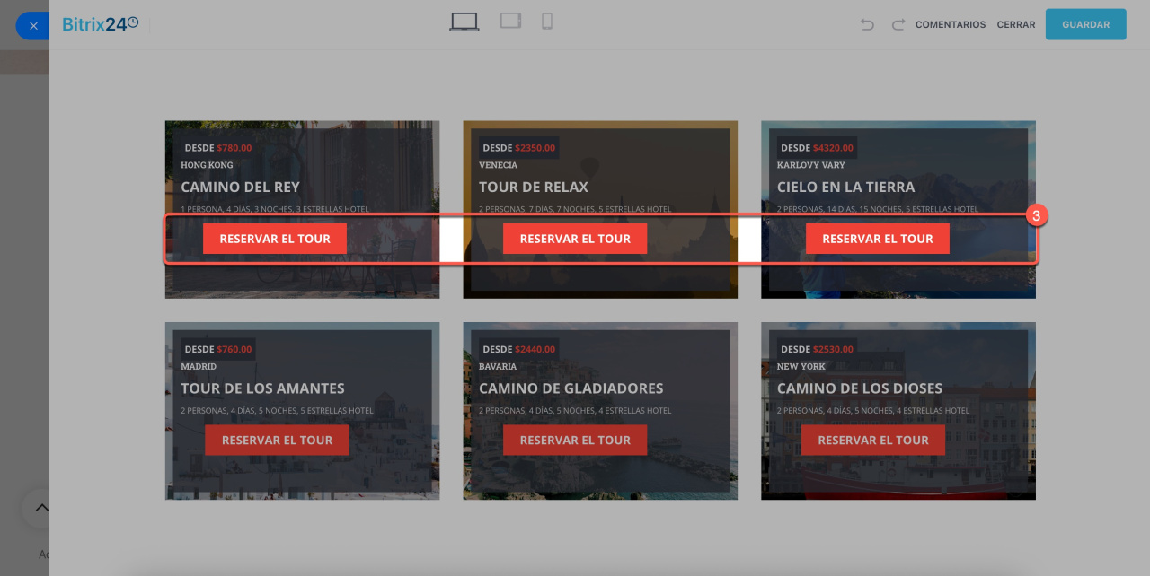The width and height of the screenshot is (1150, 576).
Task: Click the red number 3 marker
Action: [x=1037, y=216]
